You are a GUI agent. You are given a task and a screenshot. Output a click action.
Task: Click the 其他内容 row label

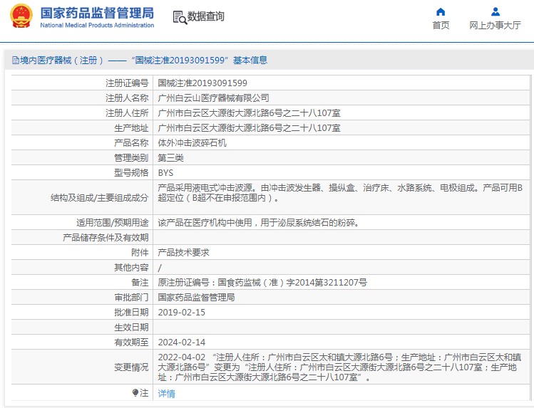click(131, 268)
